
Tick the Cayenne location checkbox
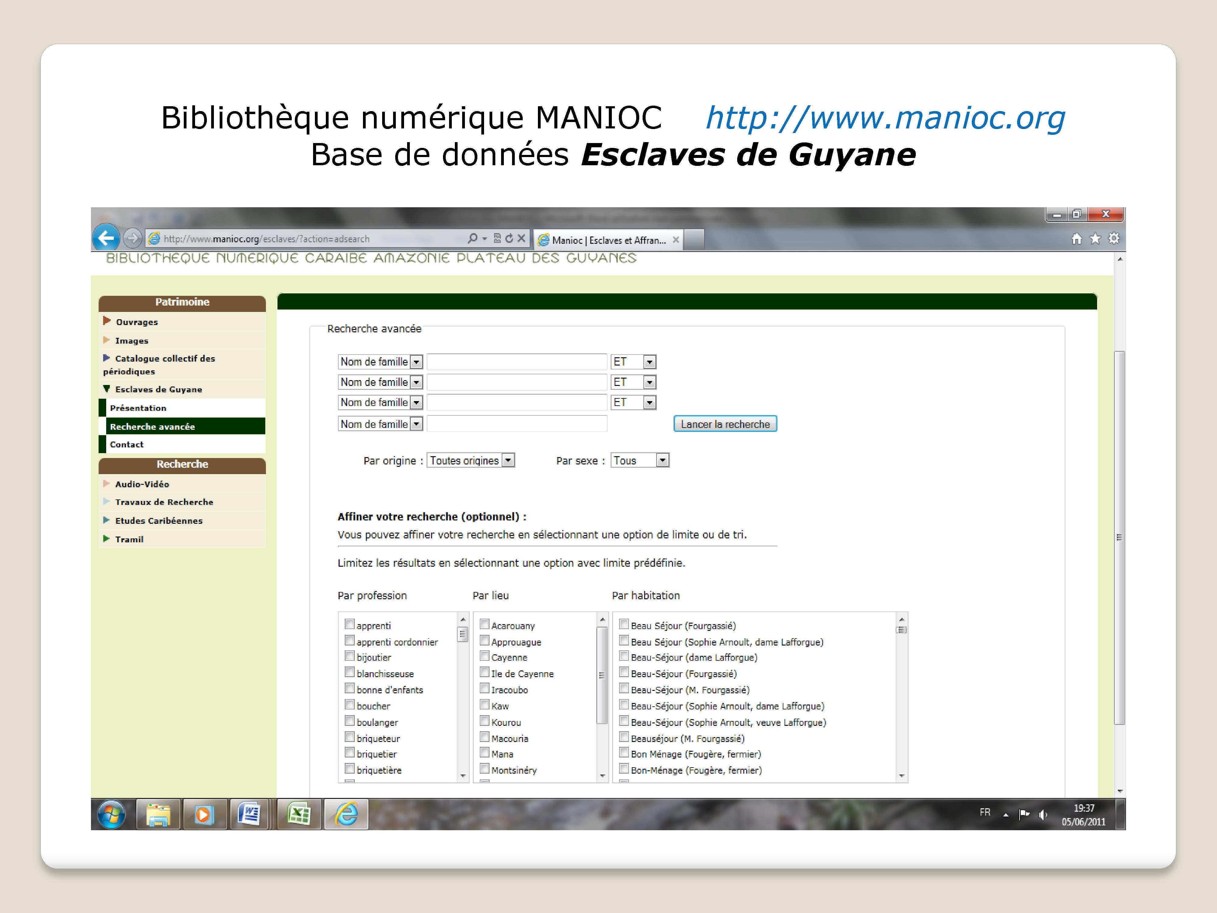485,656
